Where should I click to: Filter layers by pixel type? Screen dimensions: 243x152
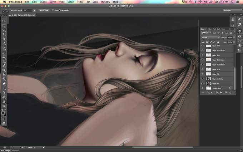pyautogui.click(x=214, y=33)
